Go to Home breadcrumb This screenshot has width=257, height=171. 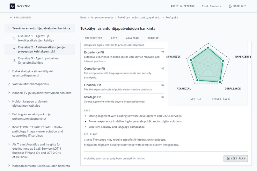pyautogui.click(x=83, y=17)
